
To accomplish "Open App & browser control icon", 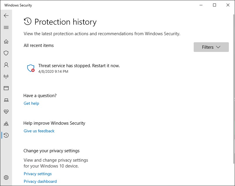I will pyautogui.click(x=6, y=88).
